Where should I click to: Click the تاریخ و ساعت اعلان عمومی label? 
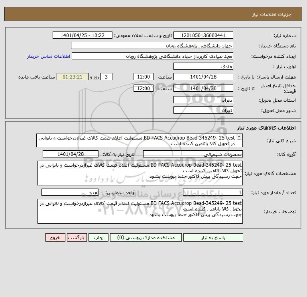pyautogui.click(x=143, y=35)
